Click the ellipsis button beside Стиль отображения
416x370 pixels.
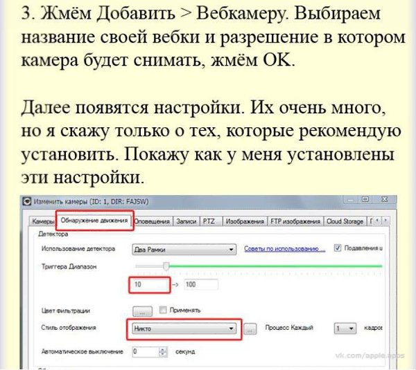click(251, 329)
